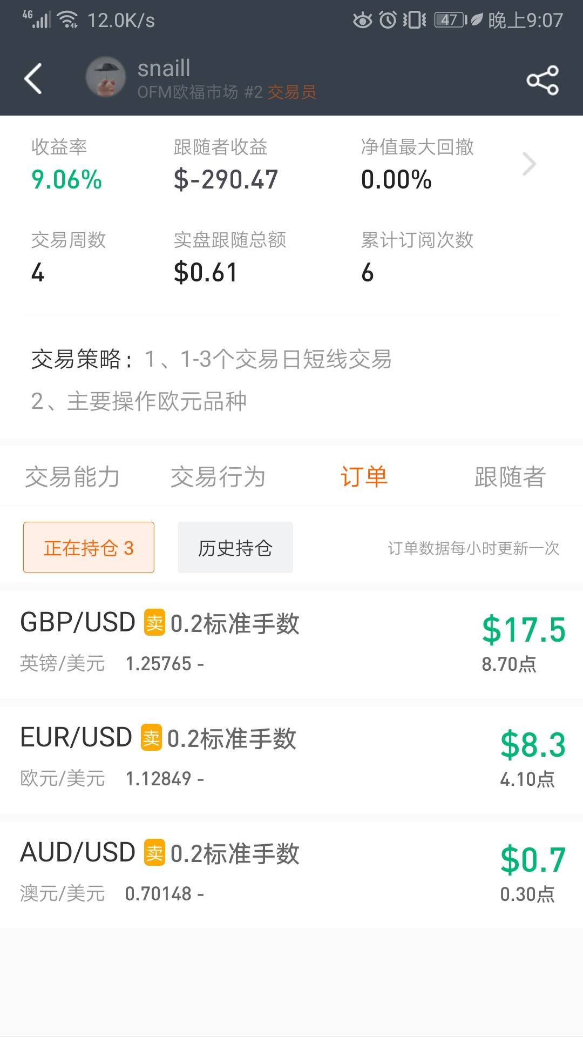Tap the battery indicator in status bar
This screenshot has width=583, height=1037.
450,21
